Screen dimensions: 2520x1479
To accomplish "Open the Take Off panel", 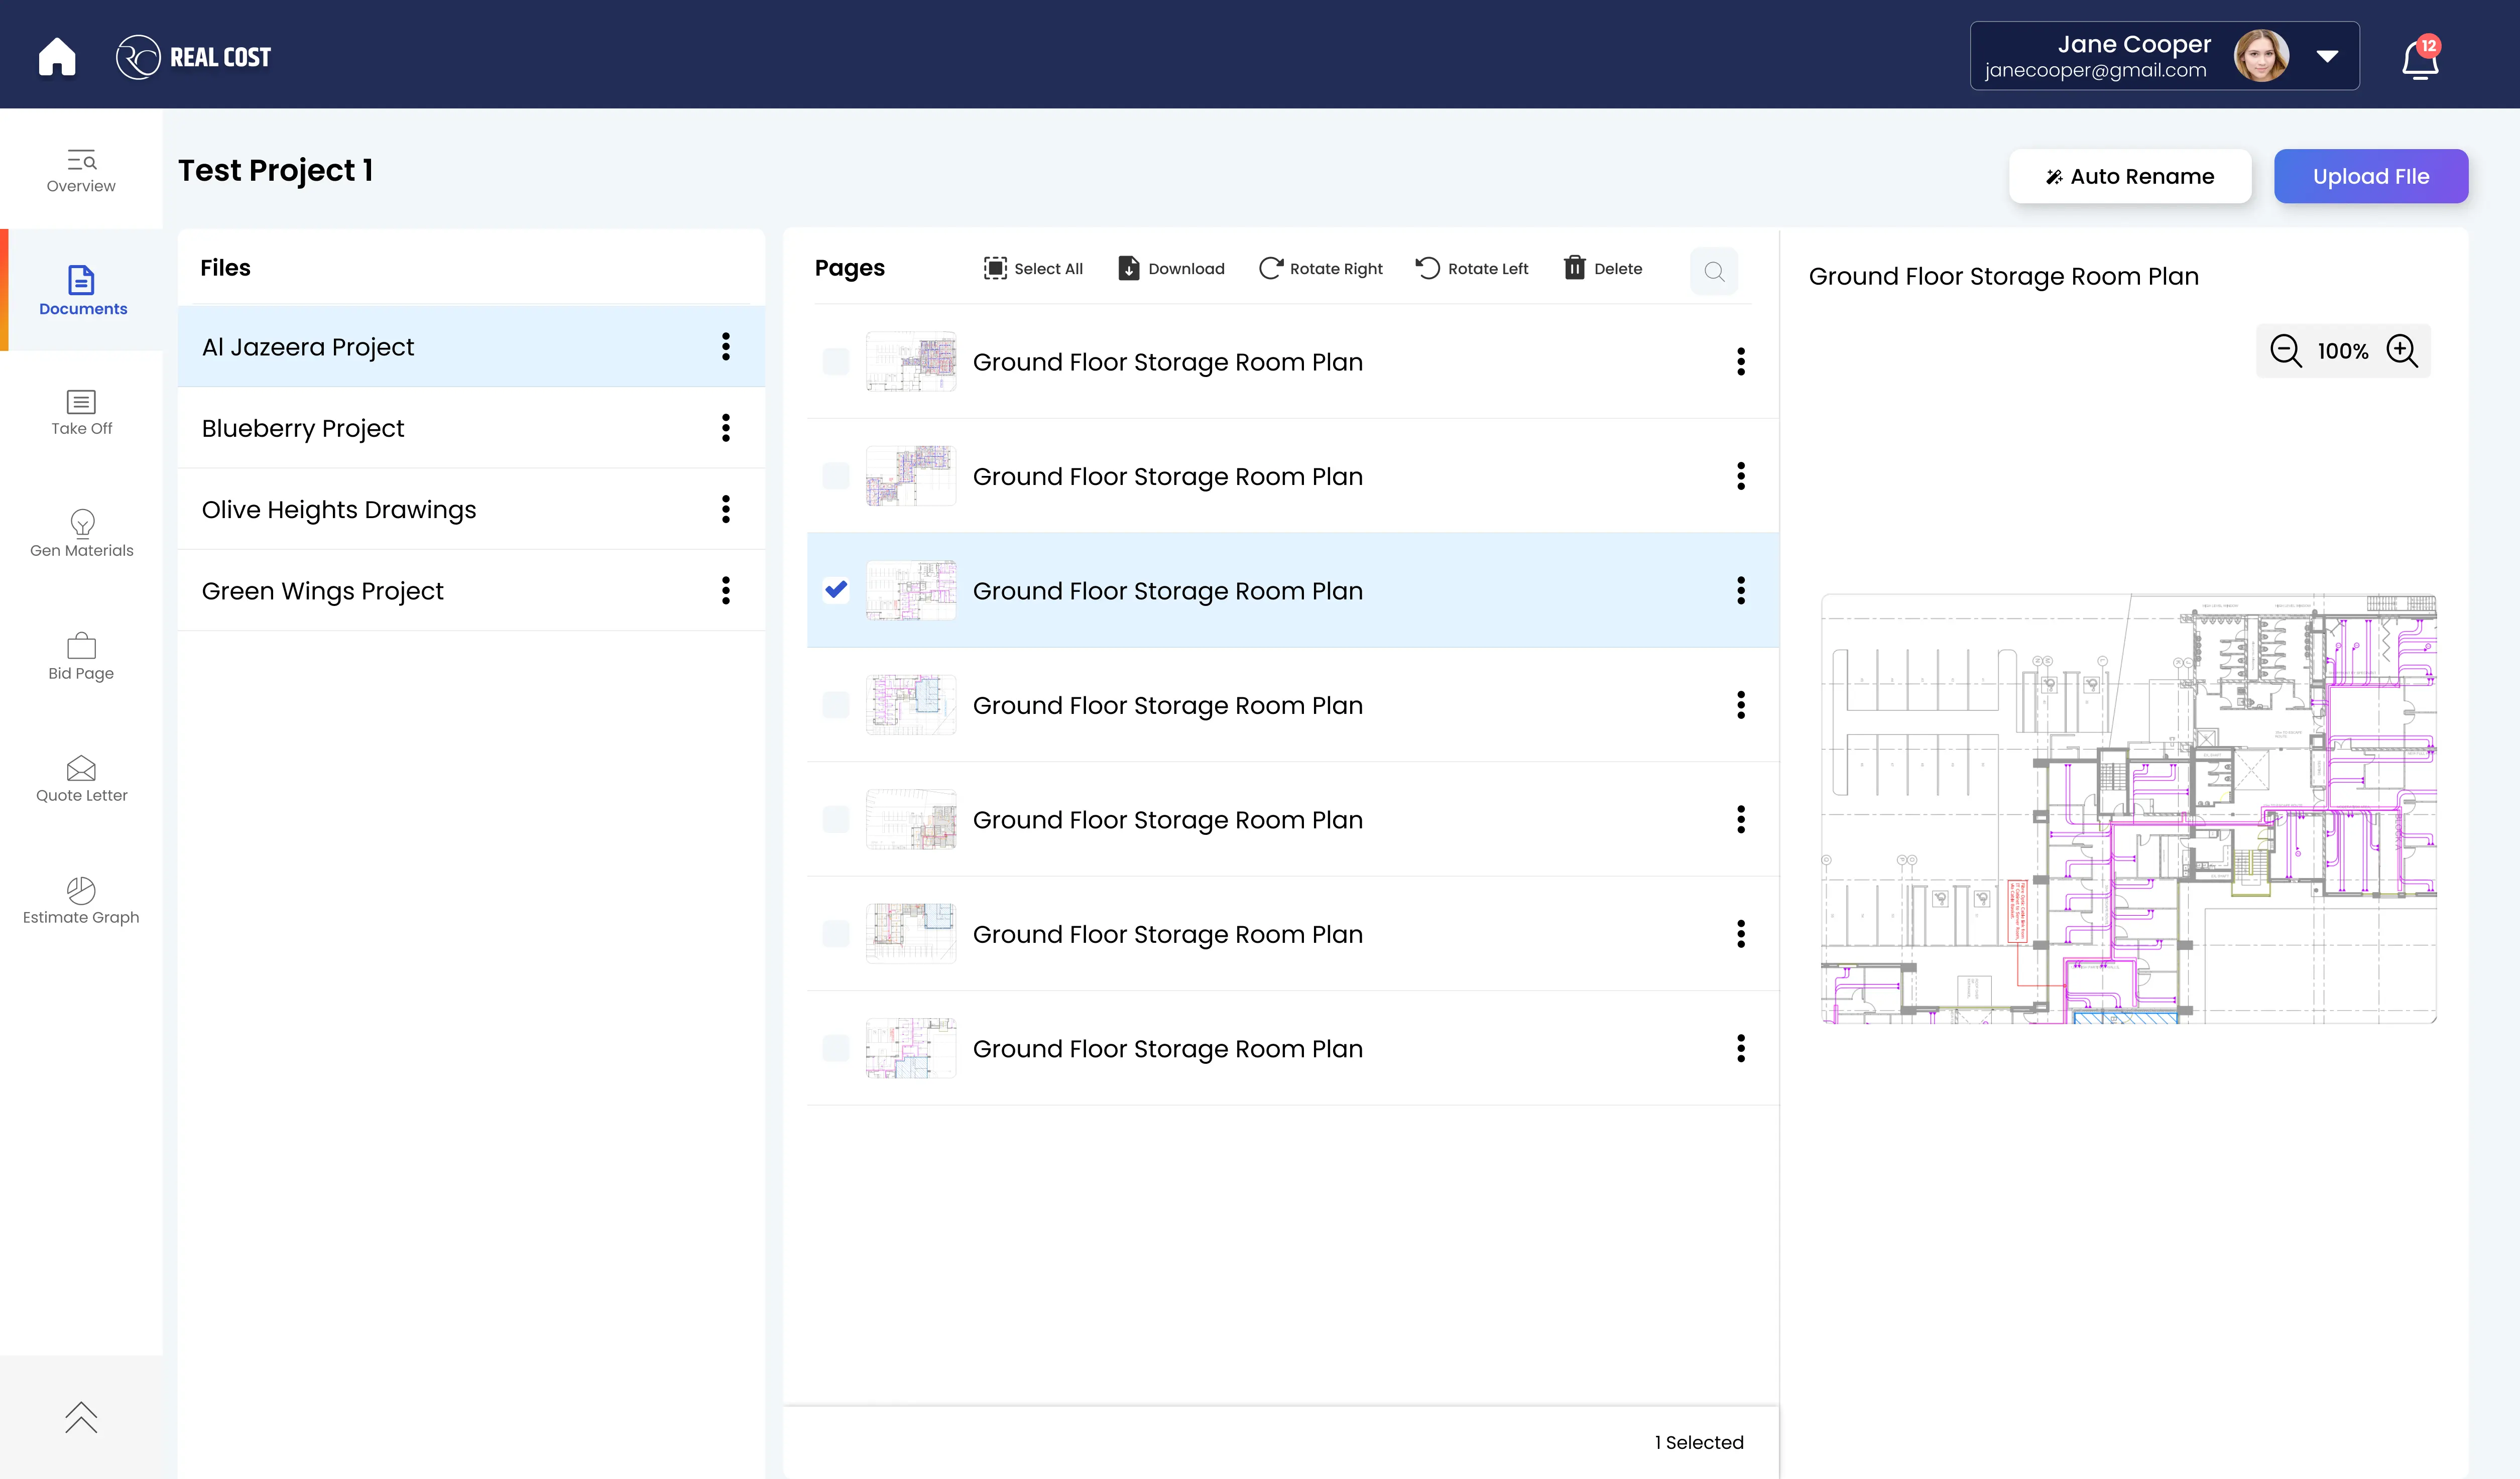I will [x=81, y=412].
